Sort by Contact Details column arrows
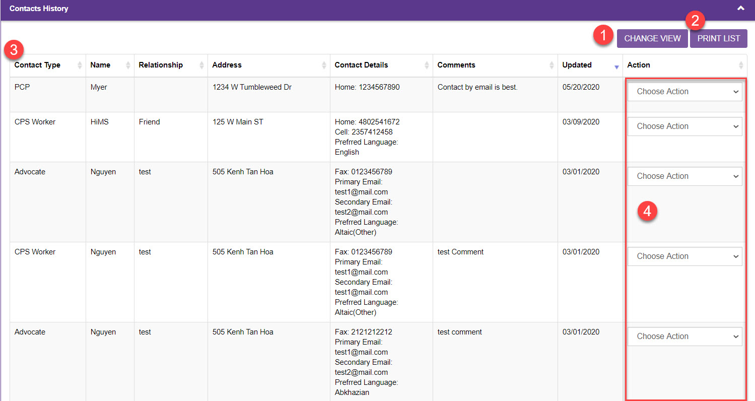This screenshot has width=755, height=401. point(427,65)
